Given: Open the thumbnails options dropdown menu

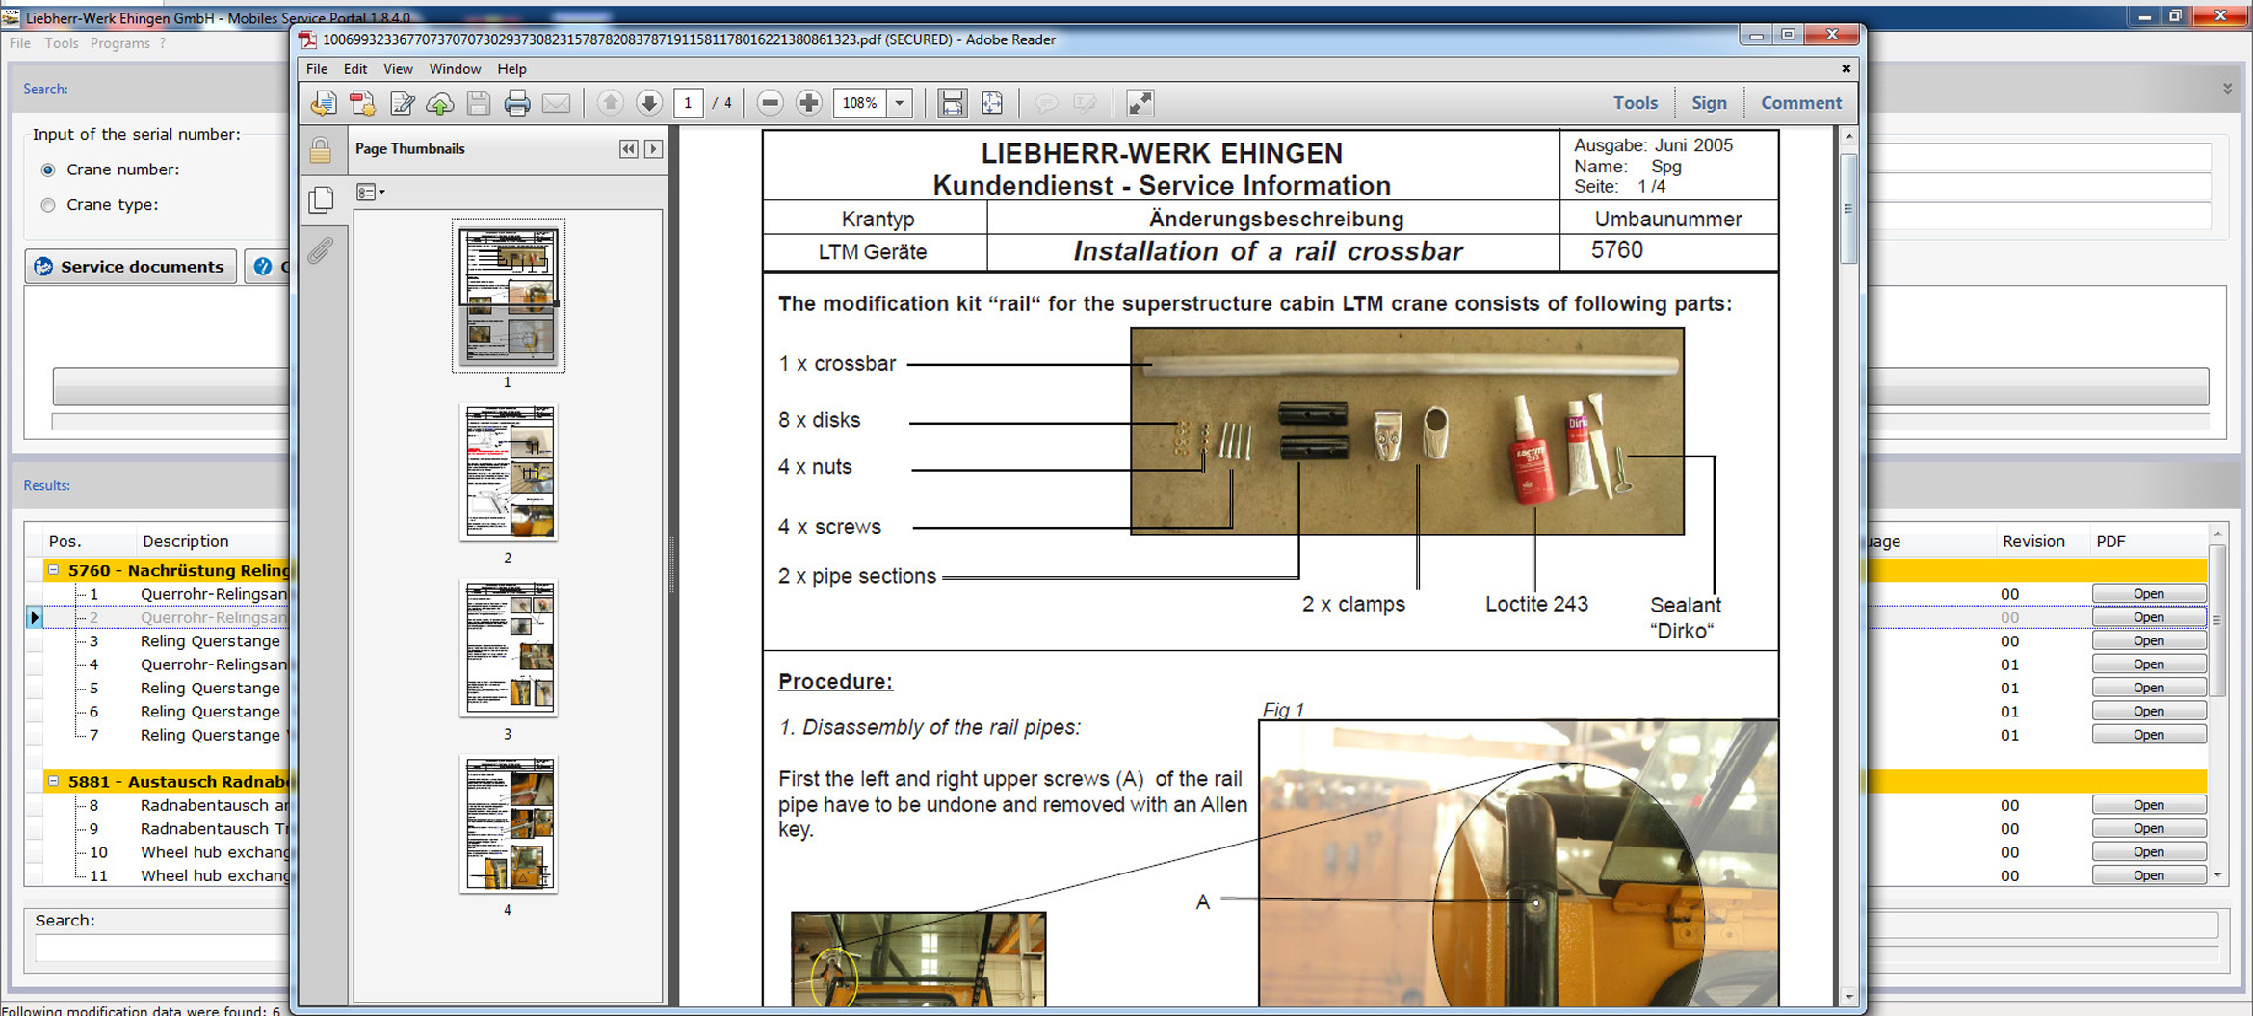Looking at the screenshot, I should pyautogui.click(x=371, y=193).
